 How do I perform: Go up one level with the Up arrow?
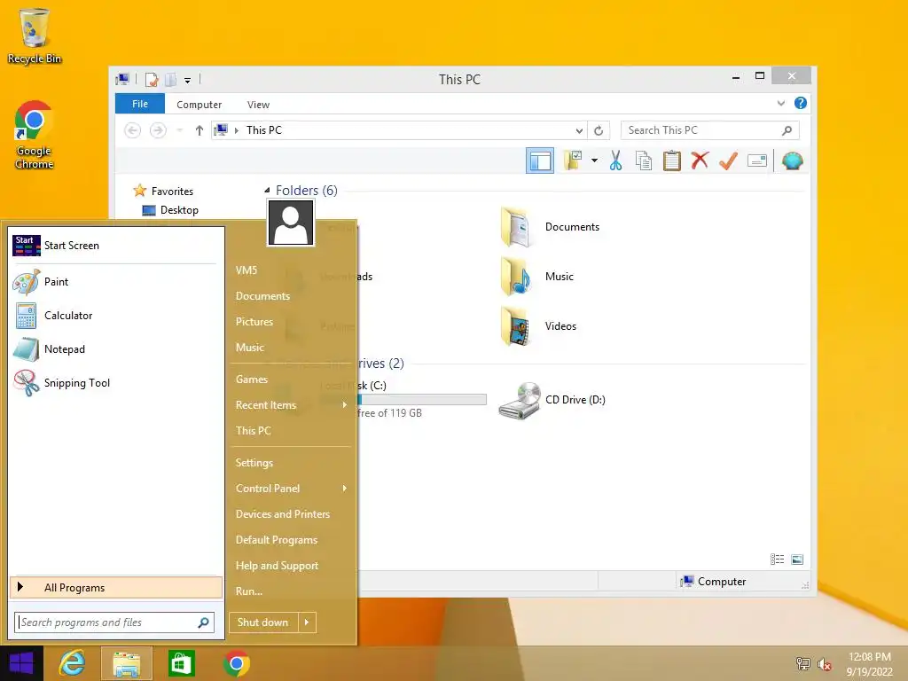[200, 130]
